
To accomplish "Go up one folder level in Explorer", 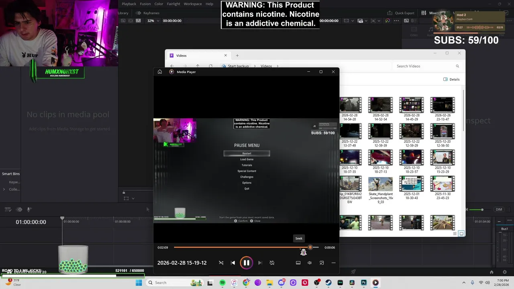I will [198, 66].
